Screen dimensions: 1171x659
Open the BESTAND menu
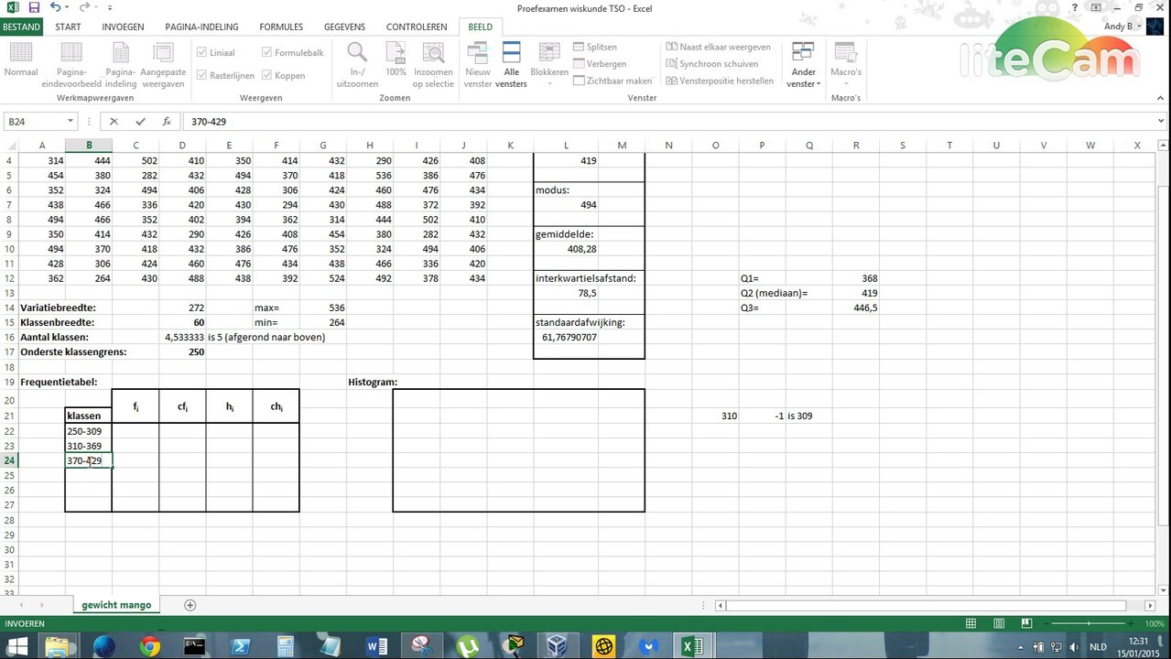21,27
